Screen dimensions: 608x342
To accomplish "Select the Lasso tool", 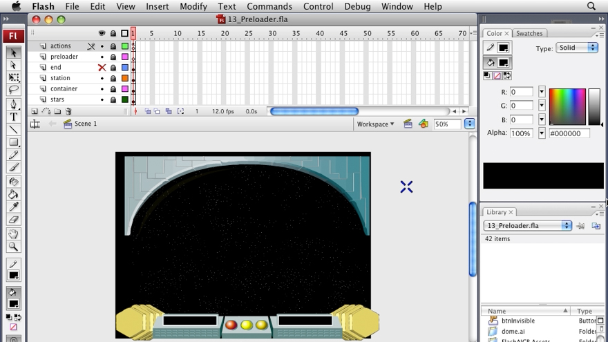I will pyautogui.click(x=14, y=90).
